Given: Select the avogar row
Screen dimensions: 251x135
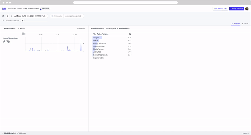Looking at the screenshot, I should (x=112, y=38).
